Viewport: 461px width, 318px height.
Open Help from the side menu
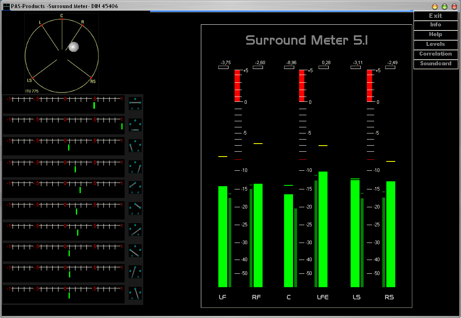[435, 34]
